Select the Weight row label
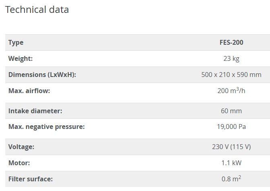 (21, 58)
